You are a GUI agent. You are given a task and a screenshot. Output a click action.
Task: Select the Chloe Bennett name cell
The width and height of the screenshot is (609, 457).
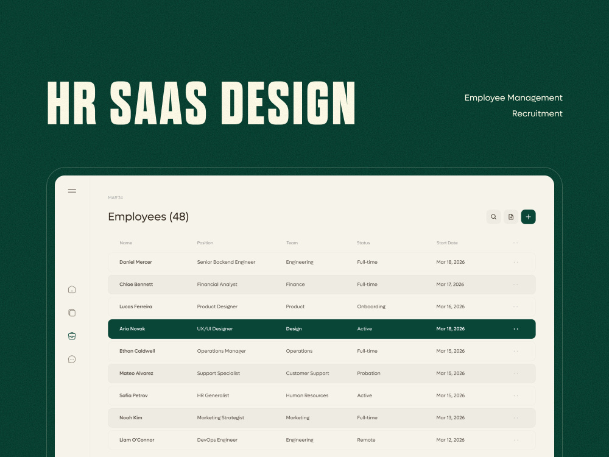coord(136,284)
